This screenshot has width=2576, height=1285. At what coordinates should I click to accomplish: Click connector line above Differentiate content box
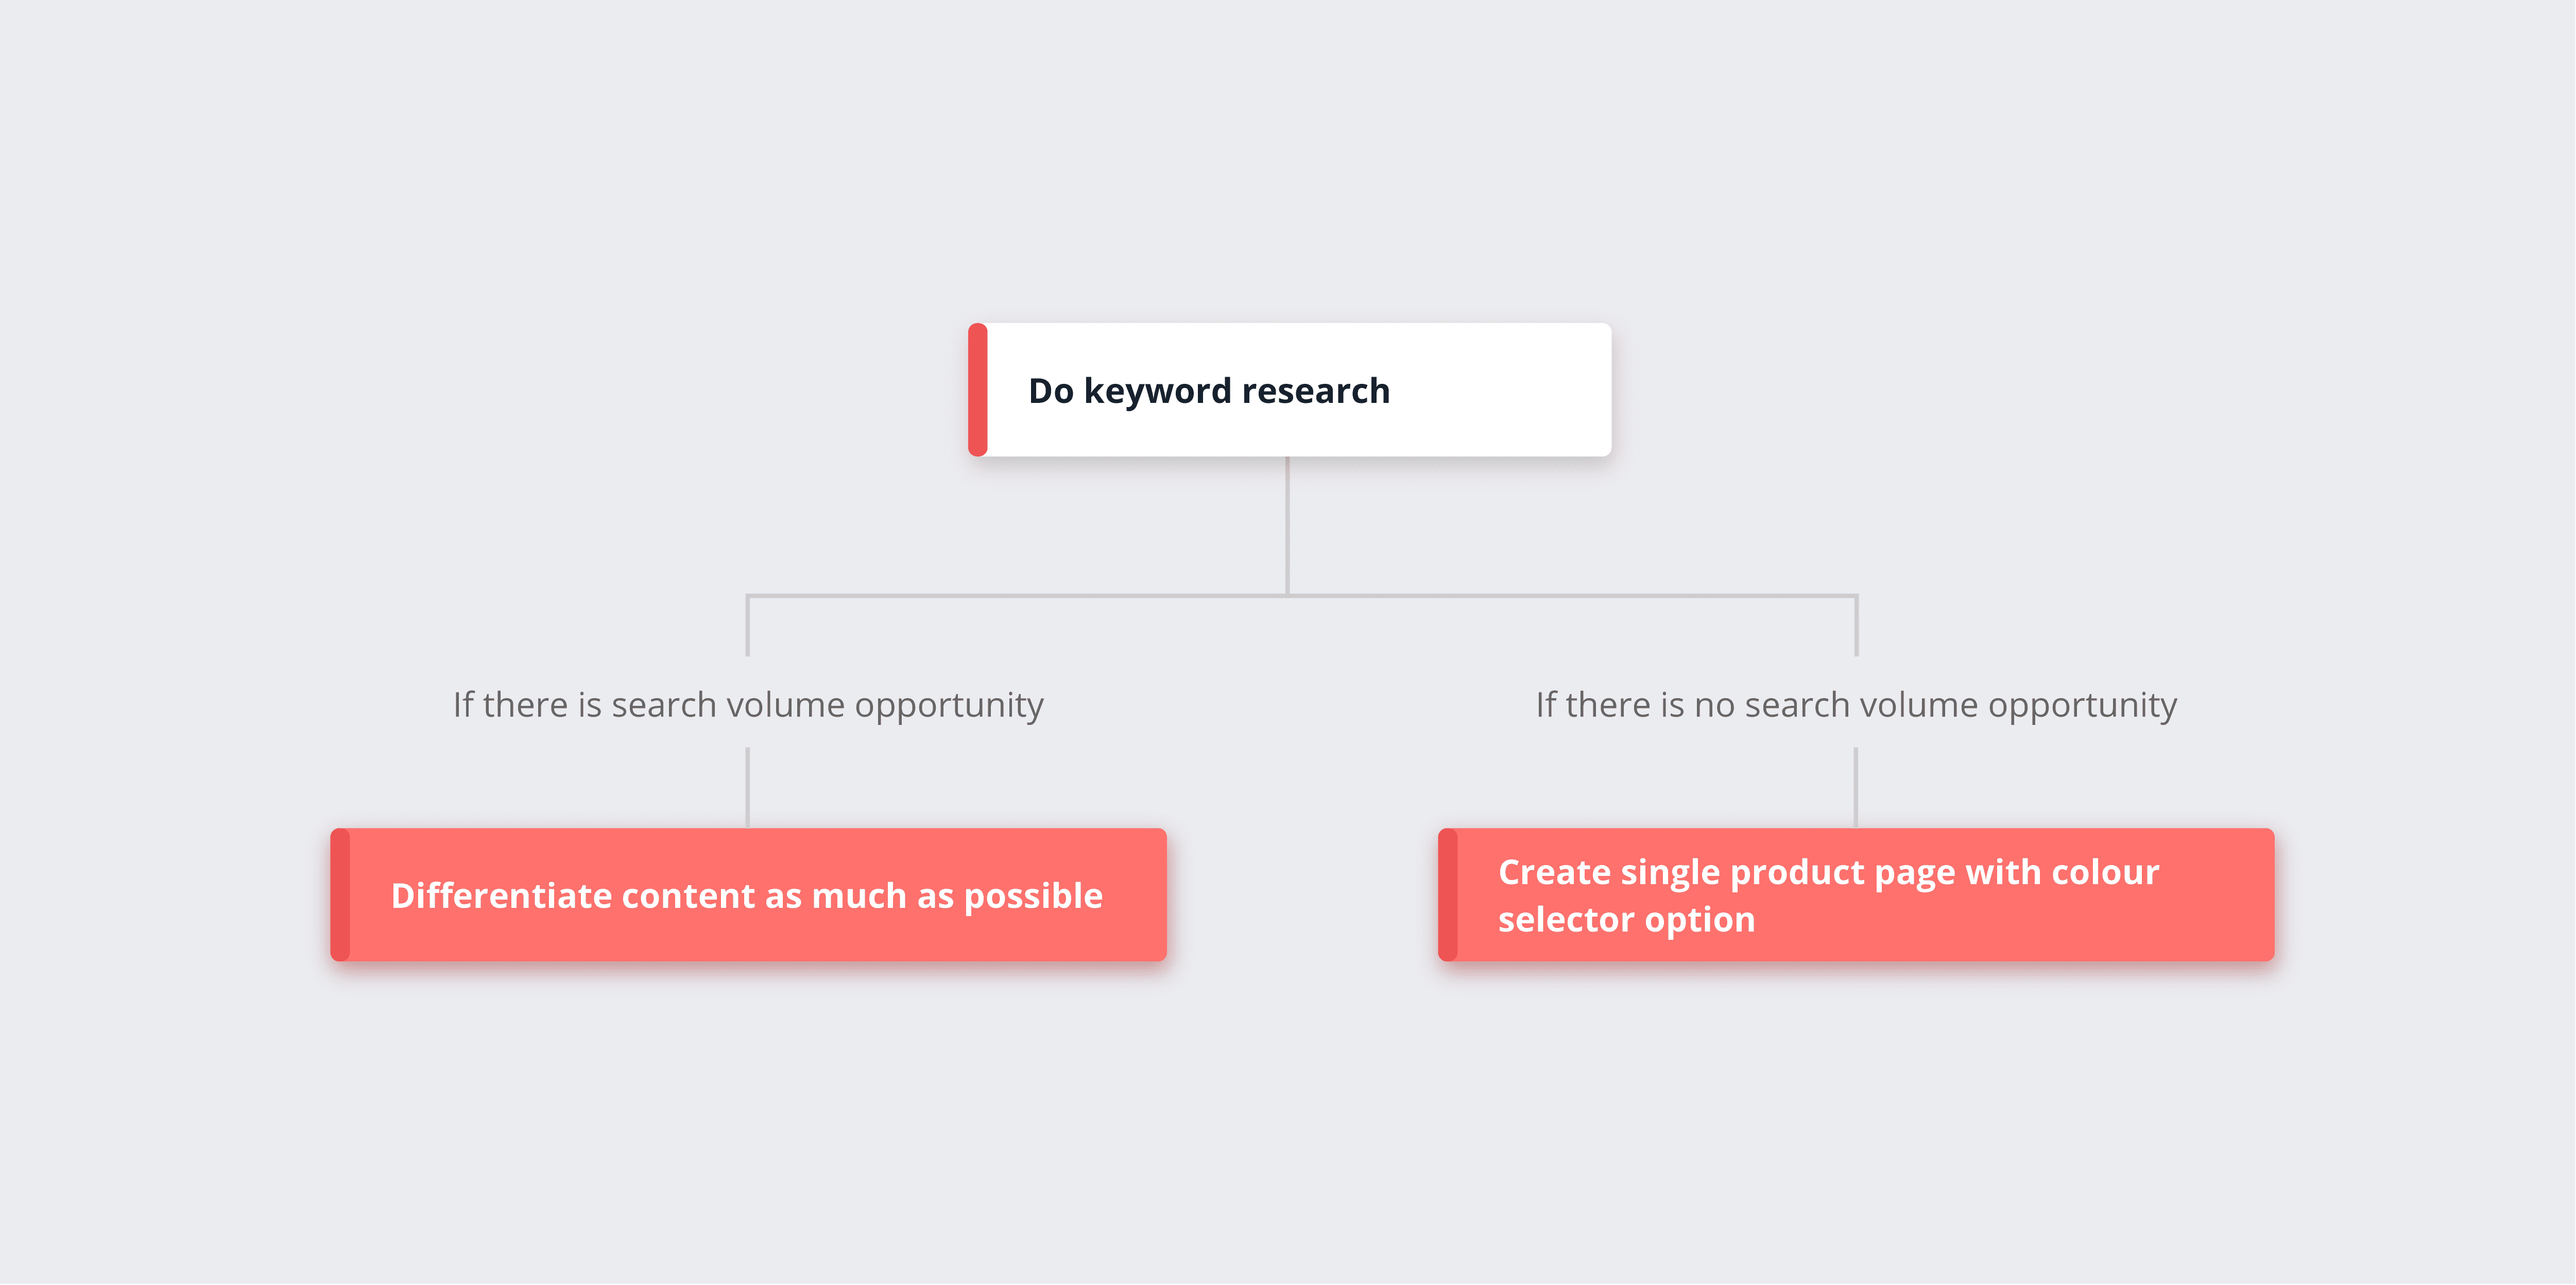[748, 788]
